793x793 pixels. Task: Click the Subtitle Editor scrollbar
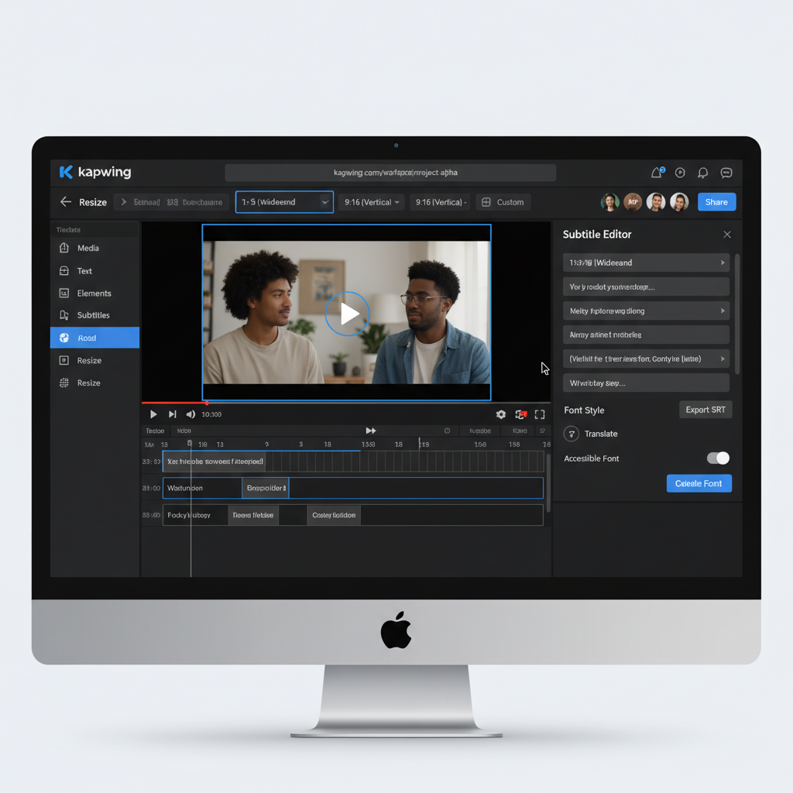[737, 314]
